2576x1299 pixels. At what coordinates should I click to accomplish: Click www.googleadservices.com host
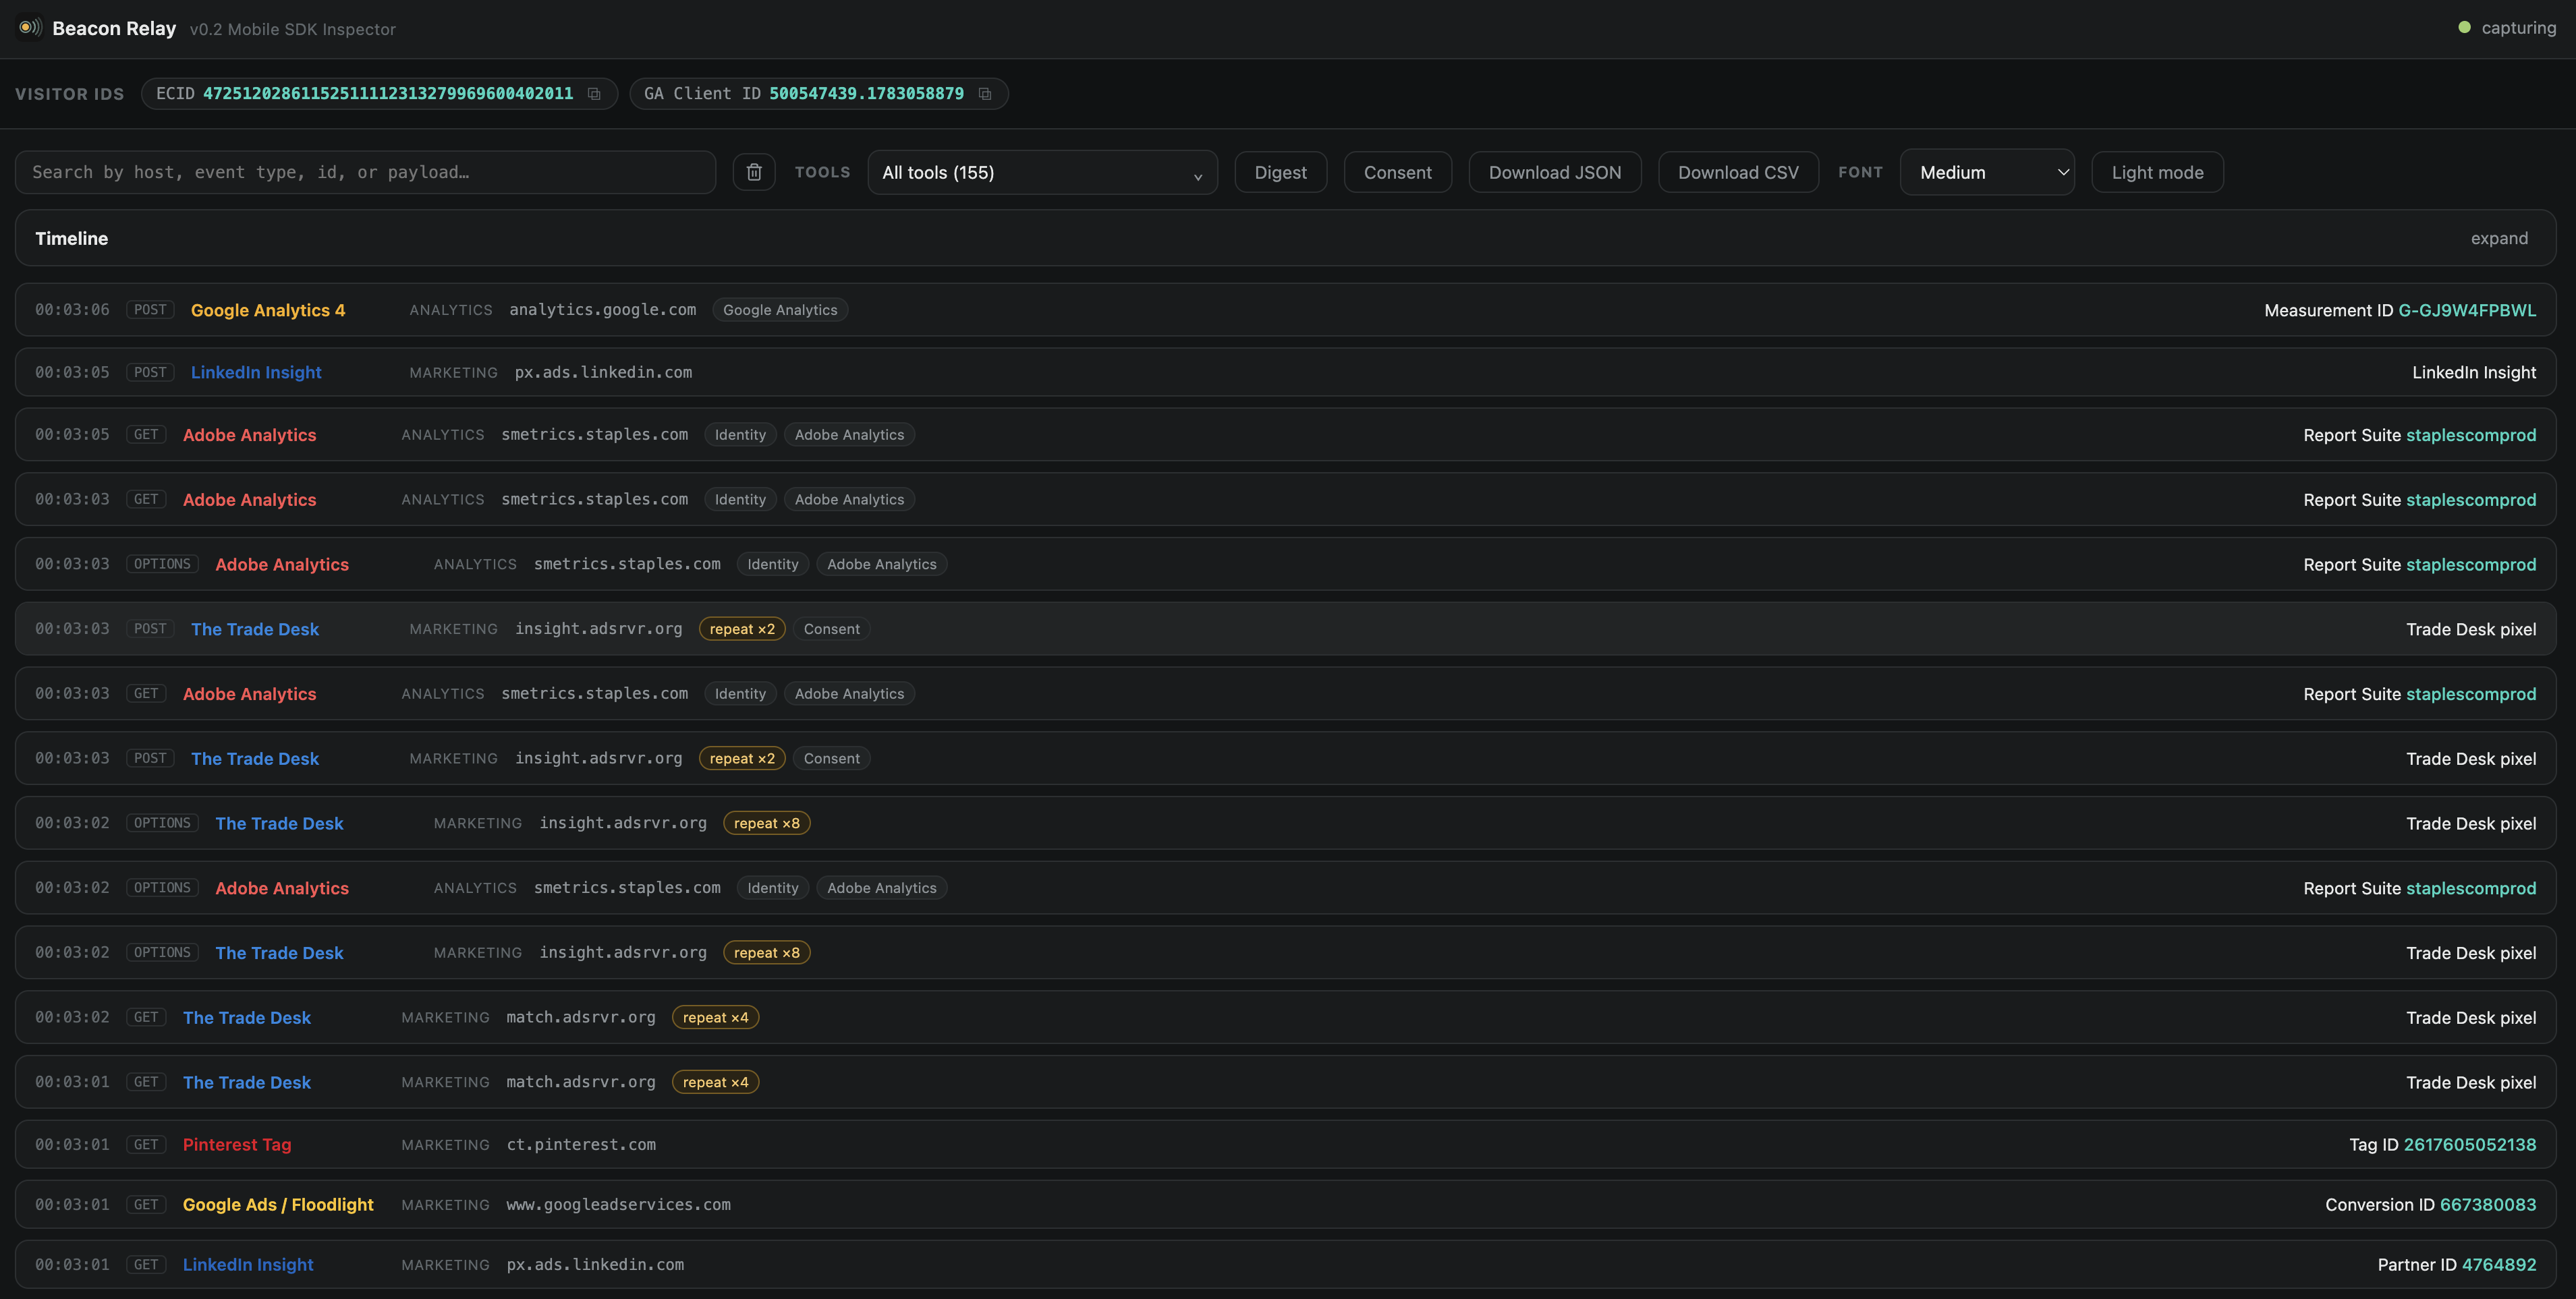click(x=618, y=1205)
